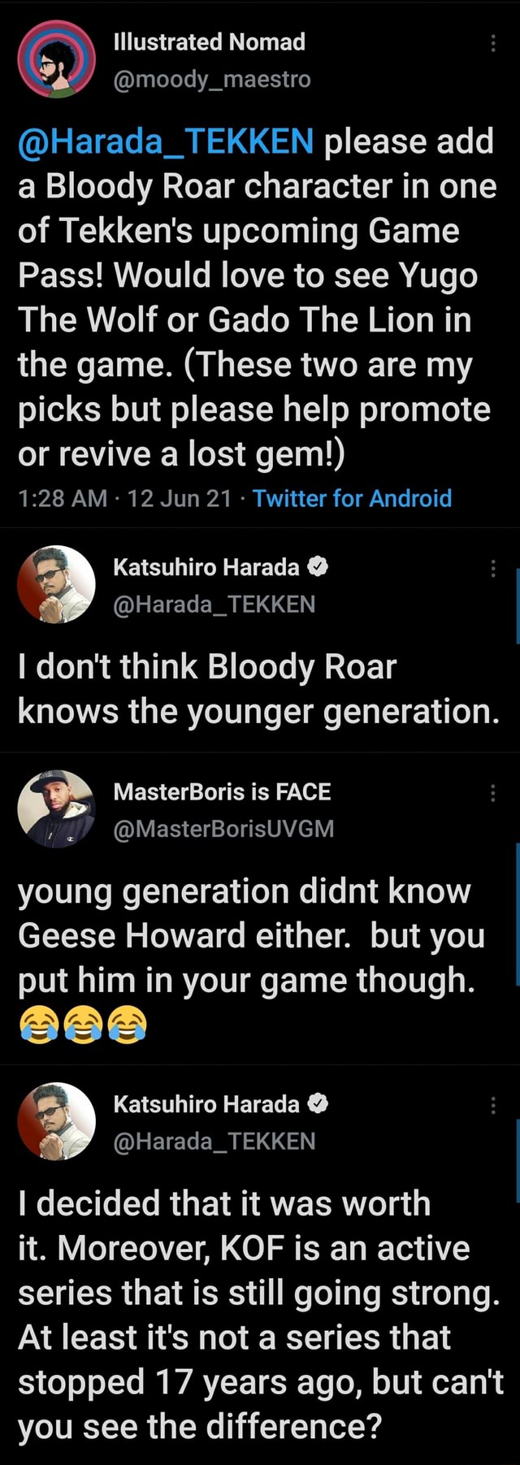The width and height of the screenshot is (520, 1465).
Task: Click the @moody_maestro handle
Action: (211, 80)
